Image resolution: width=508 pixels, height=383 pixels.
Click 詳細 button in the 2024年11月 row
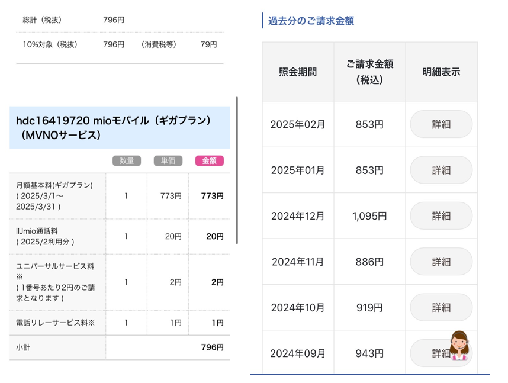pyautogui.click(x=441, y=262)
